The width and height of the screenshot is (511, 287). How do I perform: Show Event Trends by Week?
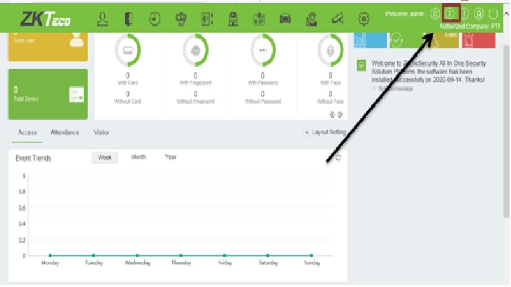coord(105,158)
